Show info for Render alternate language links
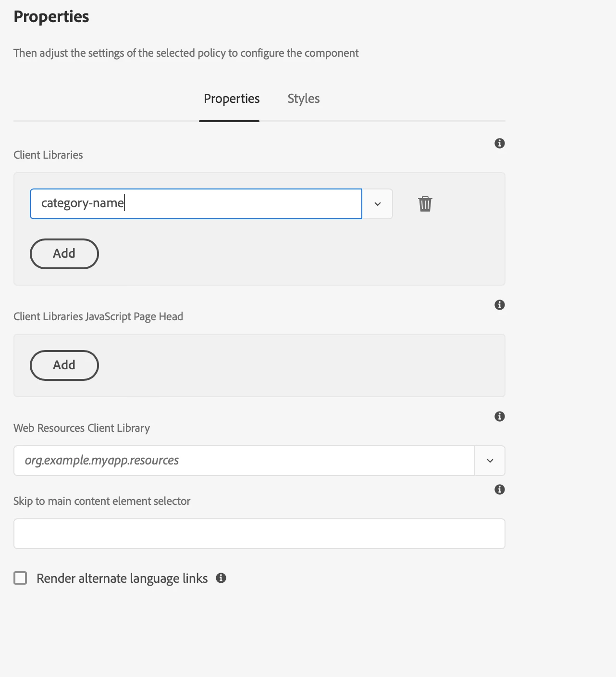The width and height of the screenshot is (616, 677). pyautogui.click(x=221, y=578)
